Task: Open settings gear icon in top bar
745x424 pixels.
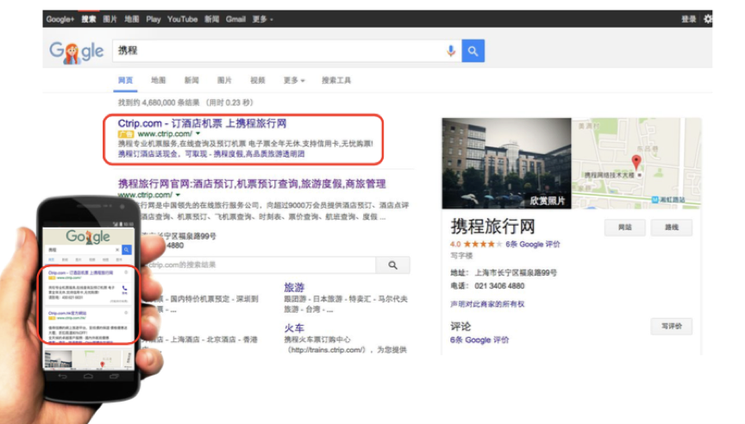Action: coord(708,19)
